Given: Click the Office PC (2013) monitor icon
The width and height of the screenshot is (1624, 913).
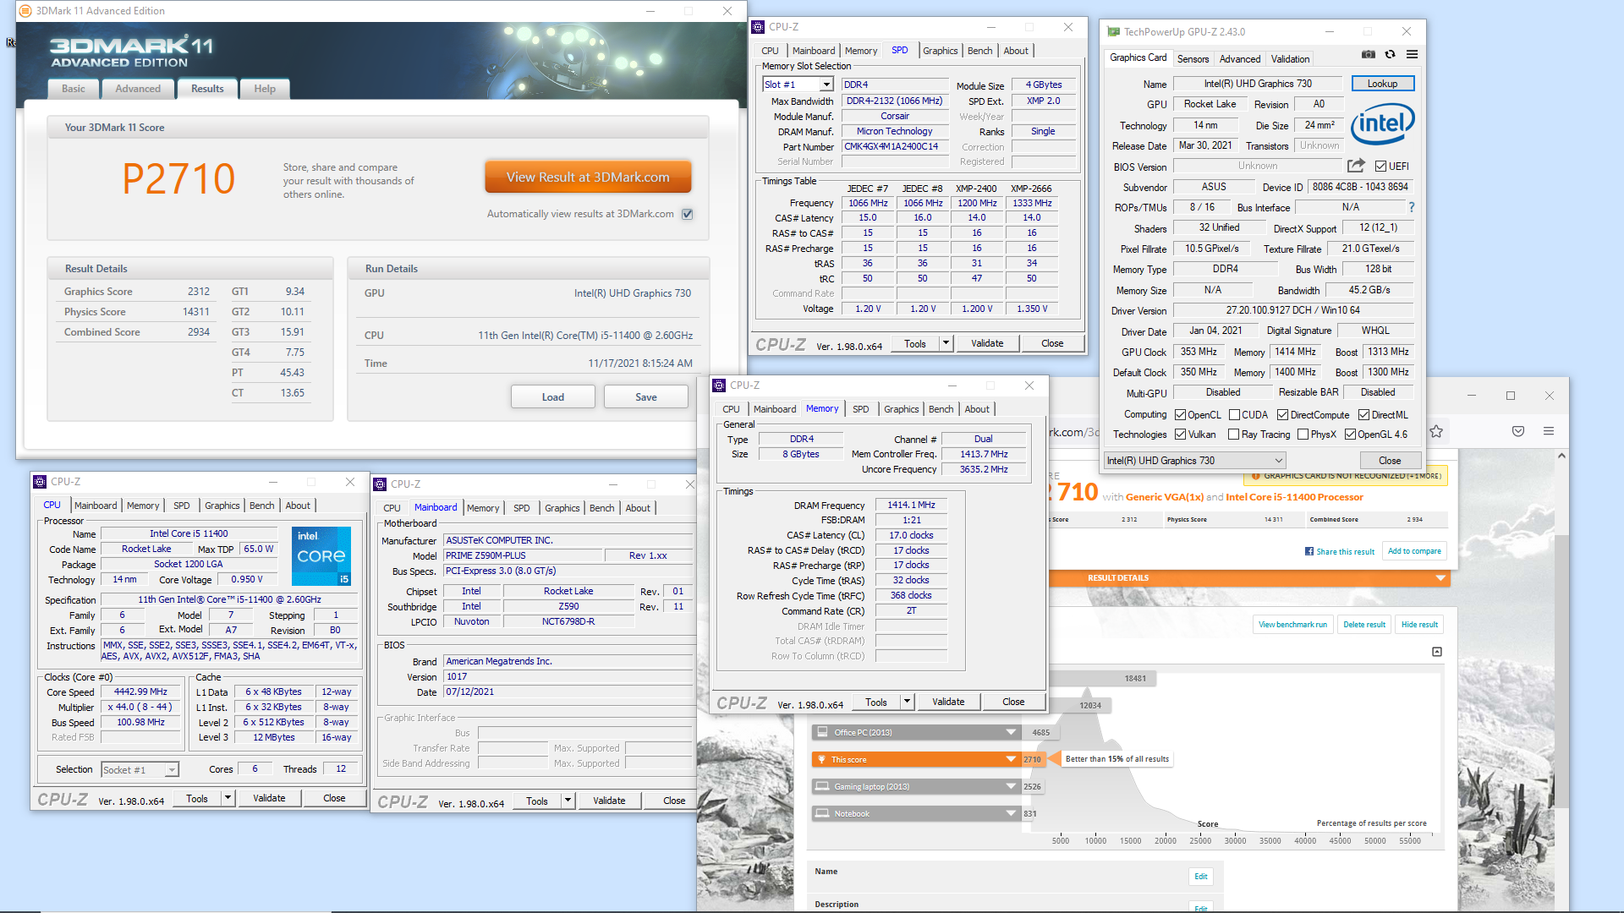Looking at the screenshot, I should (x=820, y=732).
